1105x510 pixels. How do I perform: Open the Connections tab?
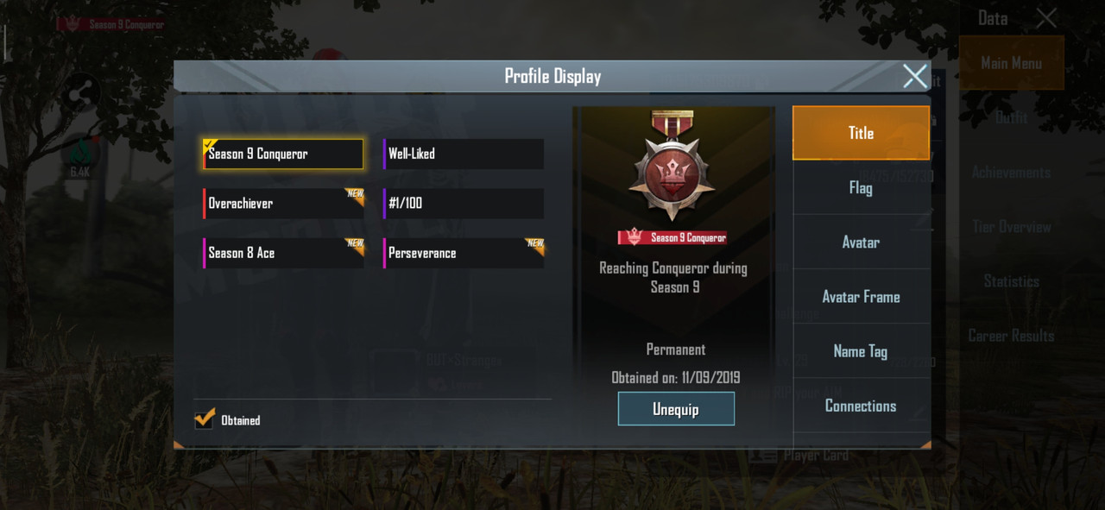(x=861, y=405)
